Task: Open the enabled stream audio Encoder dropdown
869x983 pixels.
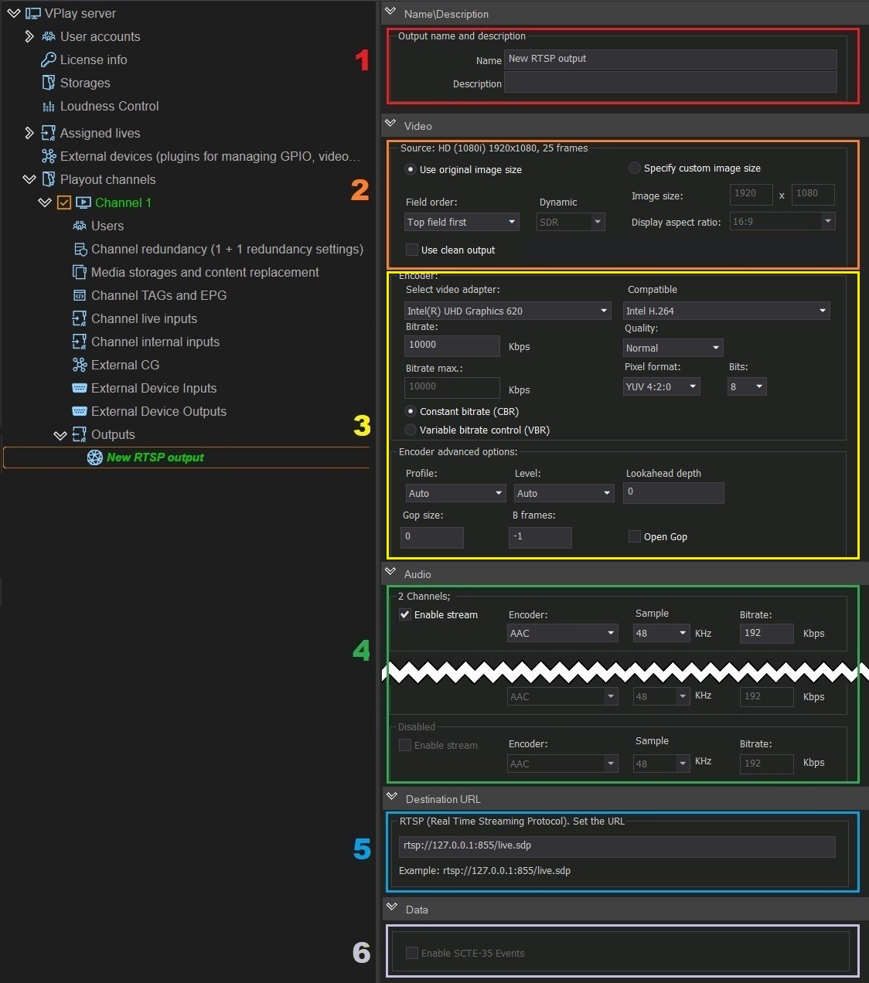Action: click(x=563, y=633)
